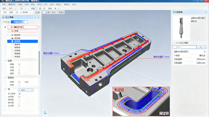This screenshot has width=209, height=117.
Task: Expand the φ8mm球头铣刀 section dropdown
Action: 204,52
